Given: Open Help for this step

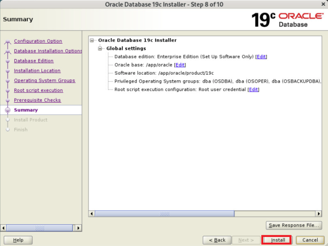Looking at the screenshot, I should (x=18, y=240).
